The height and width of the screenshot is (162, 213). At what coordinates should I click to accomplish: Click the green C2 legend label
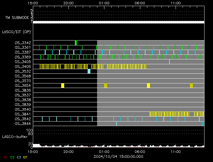pyautogui.click(x=12, y=157)
